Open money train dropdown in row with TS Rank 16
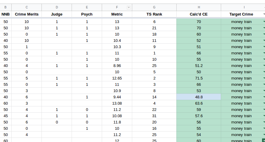 (x=264, y=129)
